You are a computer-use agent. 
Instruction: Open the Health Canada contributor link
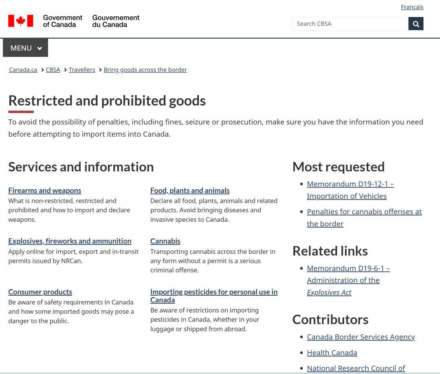332,353
